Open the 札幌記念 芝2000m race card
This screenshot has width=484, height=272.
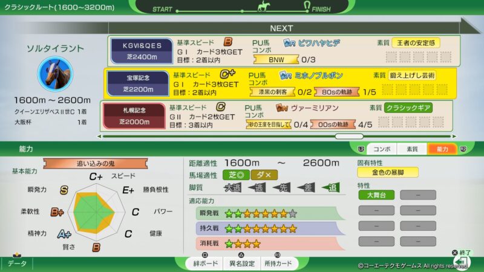[134, 116]
